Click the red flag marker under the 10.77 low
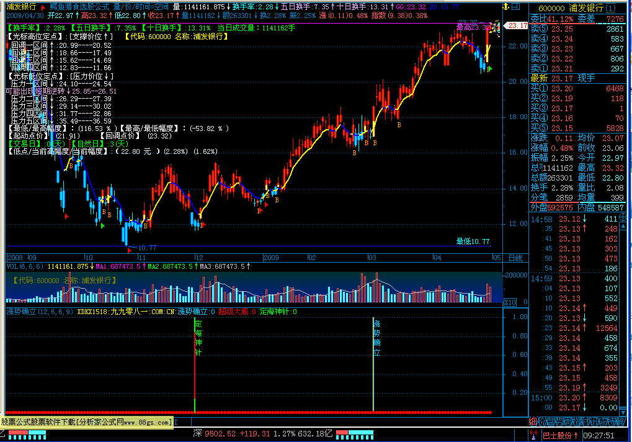632x442 pixels. [x=130, y=250]
